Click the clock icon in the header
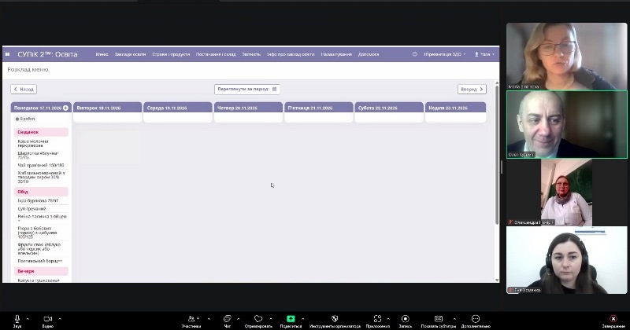This screenshot has height=330, width=630. click(x=415, y=54)
